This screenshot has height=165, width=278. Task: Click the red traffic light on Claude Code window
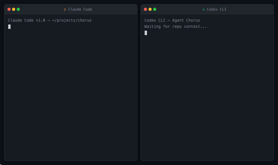point(9,9)
